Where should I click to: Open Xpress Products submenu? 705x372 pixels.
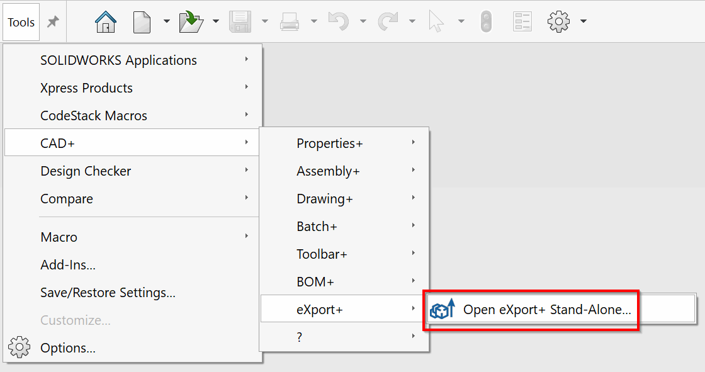point(133,87)
